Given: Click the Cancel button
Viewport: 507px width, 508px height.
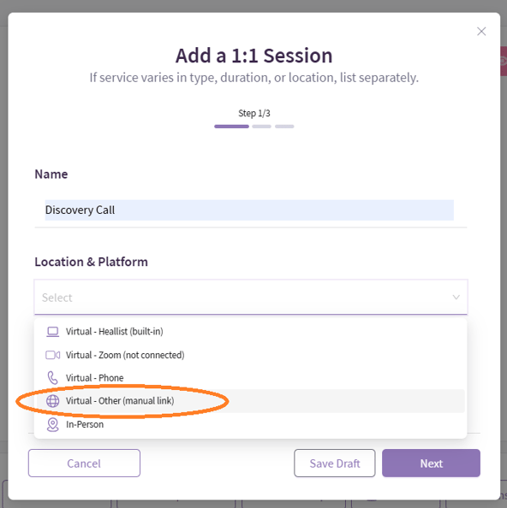Looking at the screenshot, I should [x=84, y=463].
